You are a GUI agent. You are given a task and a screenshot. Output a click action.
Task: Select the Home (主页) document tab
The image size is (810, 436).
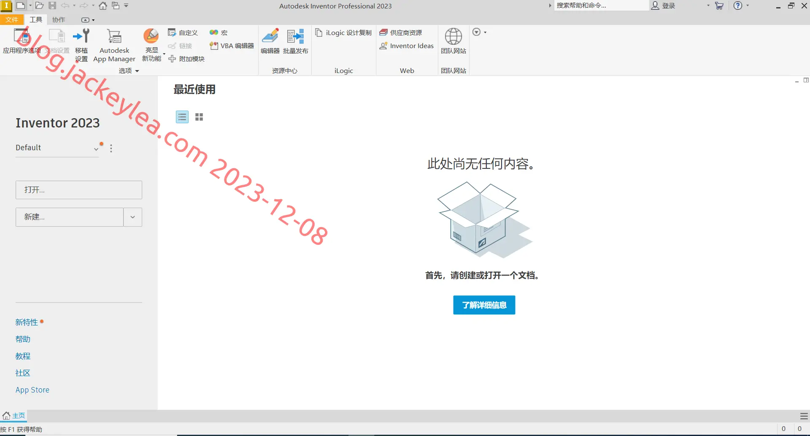pyautogui.click(x=14, y=416)
